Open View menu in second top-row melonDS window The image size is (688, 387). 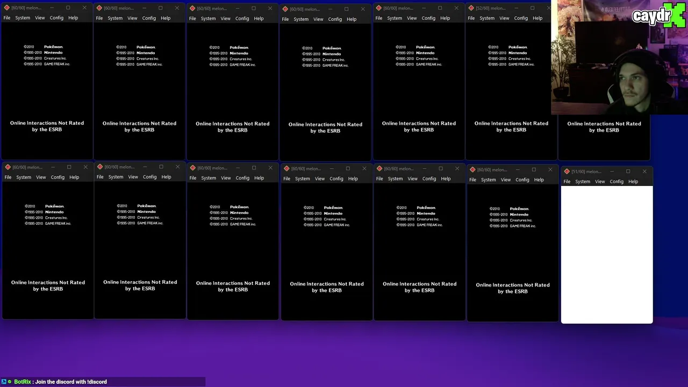pyautogui.click(x=132, y=18)
